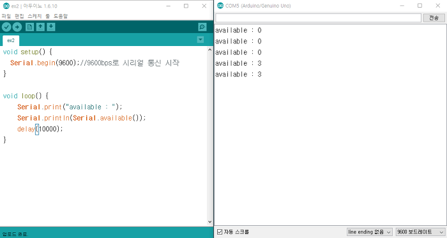This screenshot has width=447, height=238.
Task: Click the COM5 window title icon
Action: [x=220, y=6]
